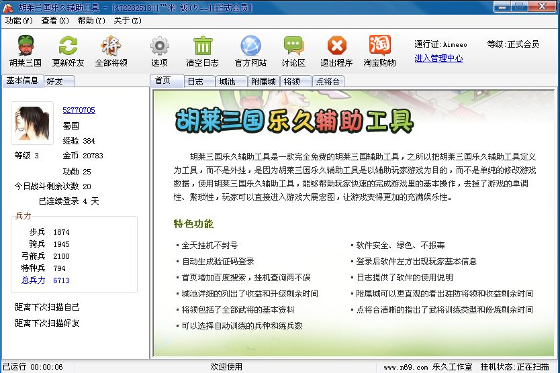
Task: Click 挂机状态:正在扫描 status entry
Action: (514, 366)
